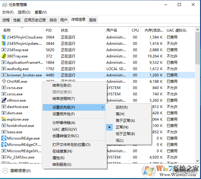Click the MicrosoftEdge.exe Edge icon
This screenshot has height=179, width=201.
tap(4, 138)
